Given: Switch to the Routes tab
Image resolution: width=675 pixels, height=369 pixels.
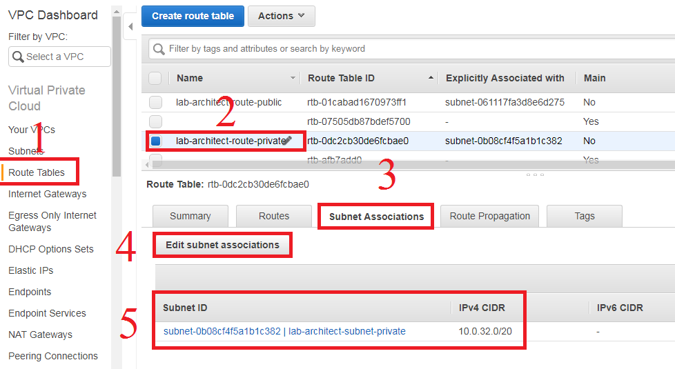Looking at the screenshot, I should click(274, 216).
